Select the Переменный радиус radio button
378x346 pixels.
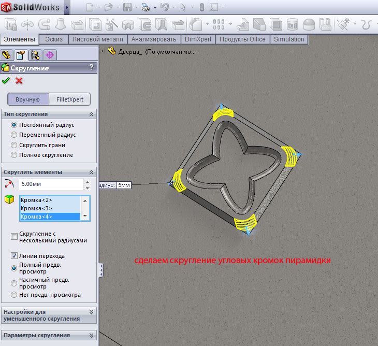coord(14,135)
